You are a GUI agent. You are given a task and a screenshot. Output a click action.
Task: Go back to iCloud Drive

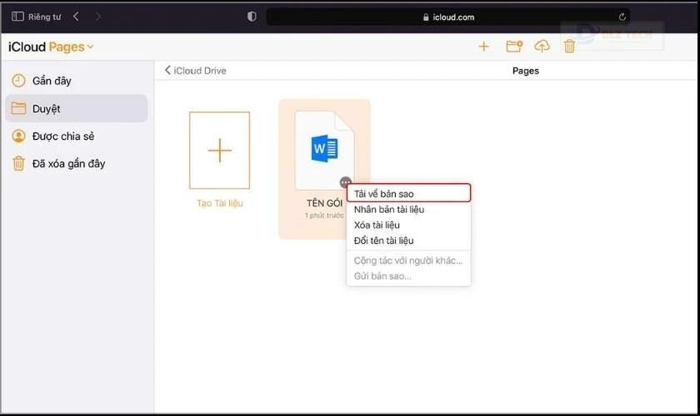pyautogui.click(x=196, y=71)
